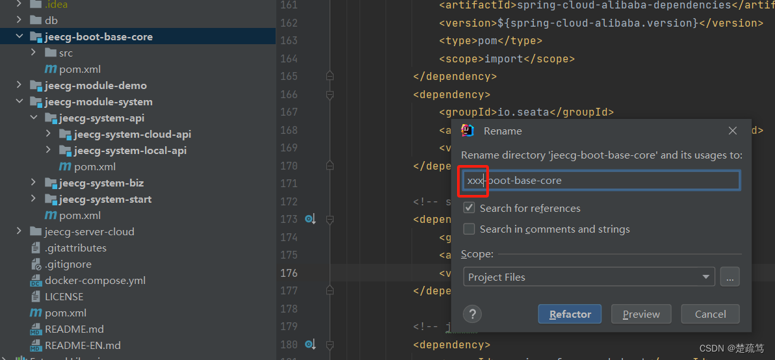775x360 pixels.
Task: Click the io.seata groupId text
Action: click(x=523, y=112)
